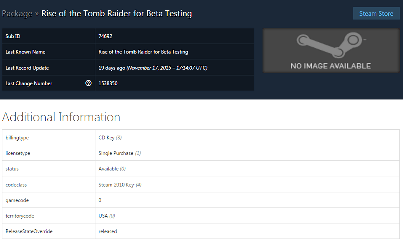Screen dimensions: 403x243
Task: Click the No Image Available Steam placeholder
Action: [330, 50]
